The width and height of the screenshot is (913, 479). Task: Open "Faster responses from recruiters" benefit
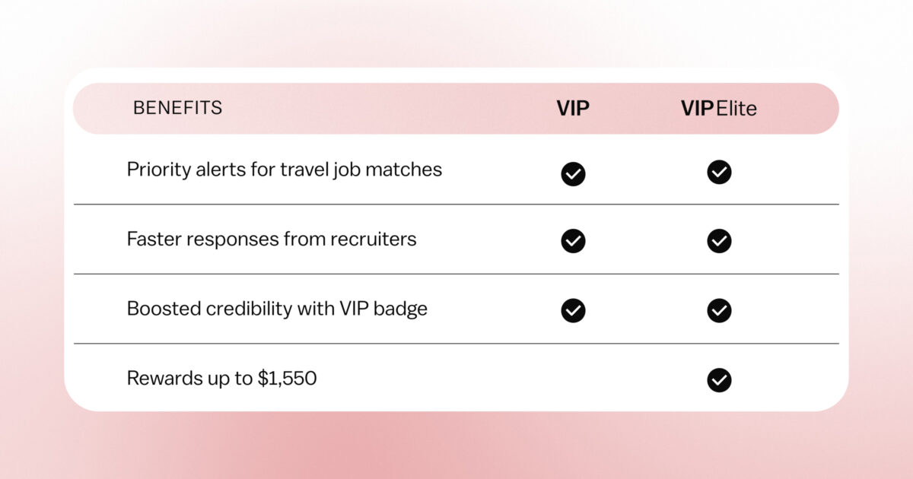pyautogui.click(x=272, y=239)
